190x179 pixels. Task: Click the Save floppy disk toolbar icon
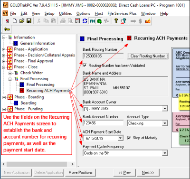point(29,21)
